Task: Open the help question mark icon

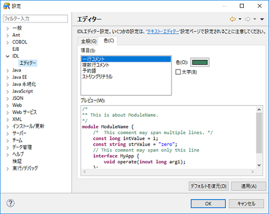Action: click(x=10, y=203)
